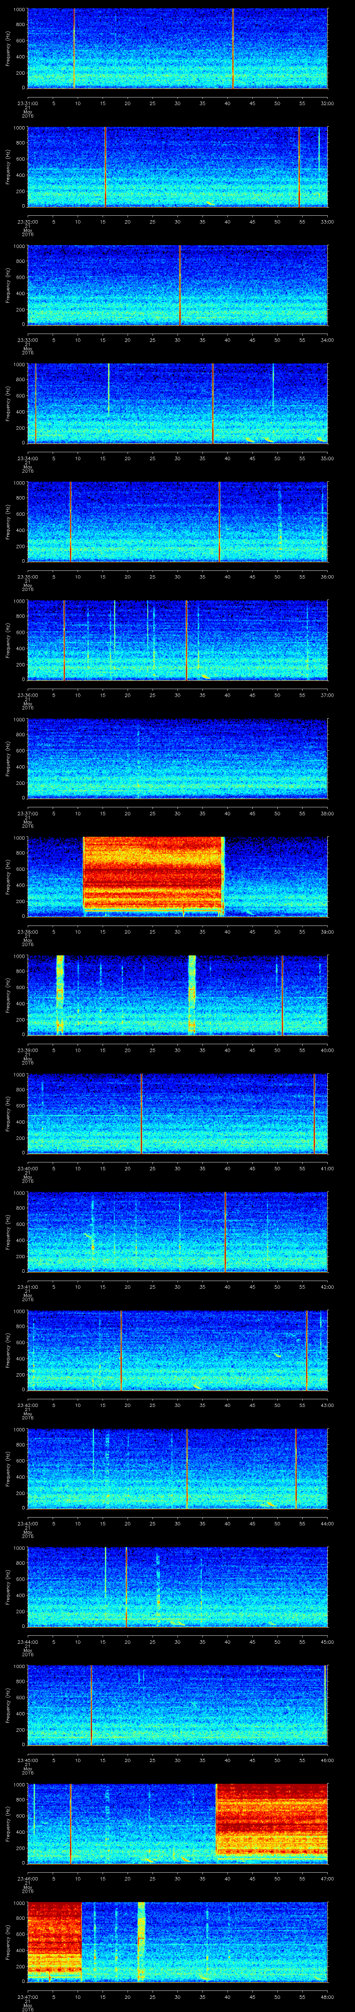355x2012 pixels.
Task: Click the 23:42:00 start time label
Action: click(x=27, y=1406)
